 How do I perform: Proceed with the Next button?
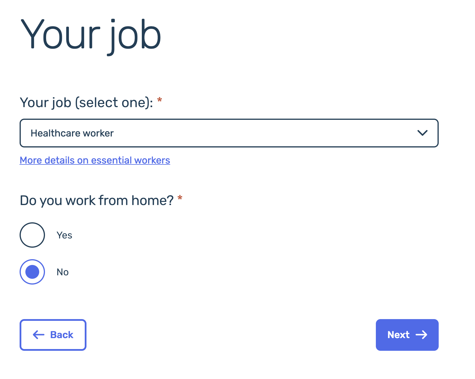coord(407,335)
